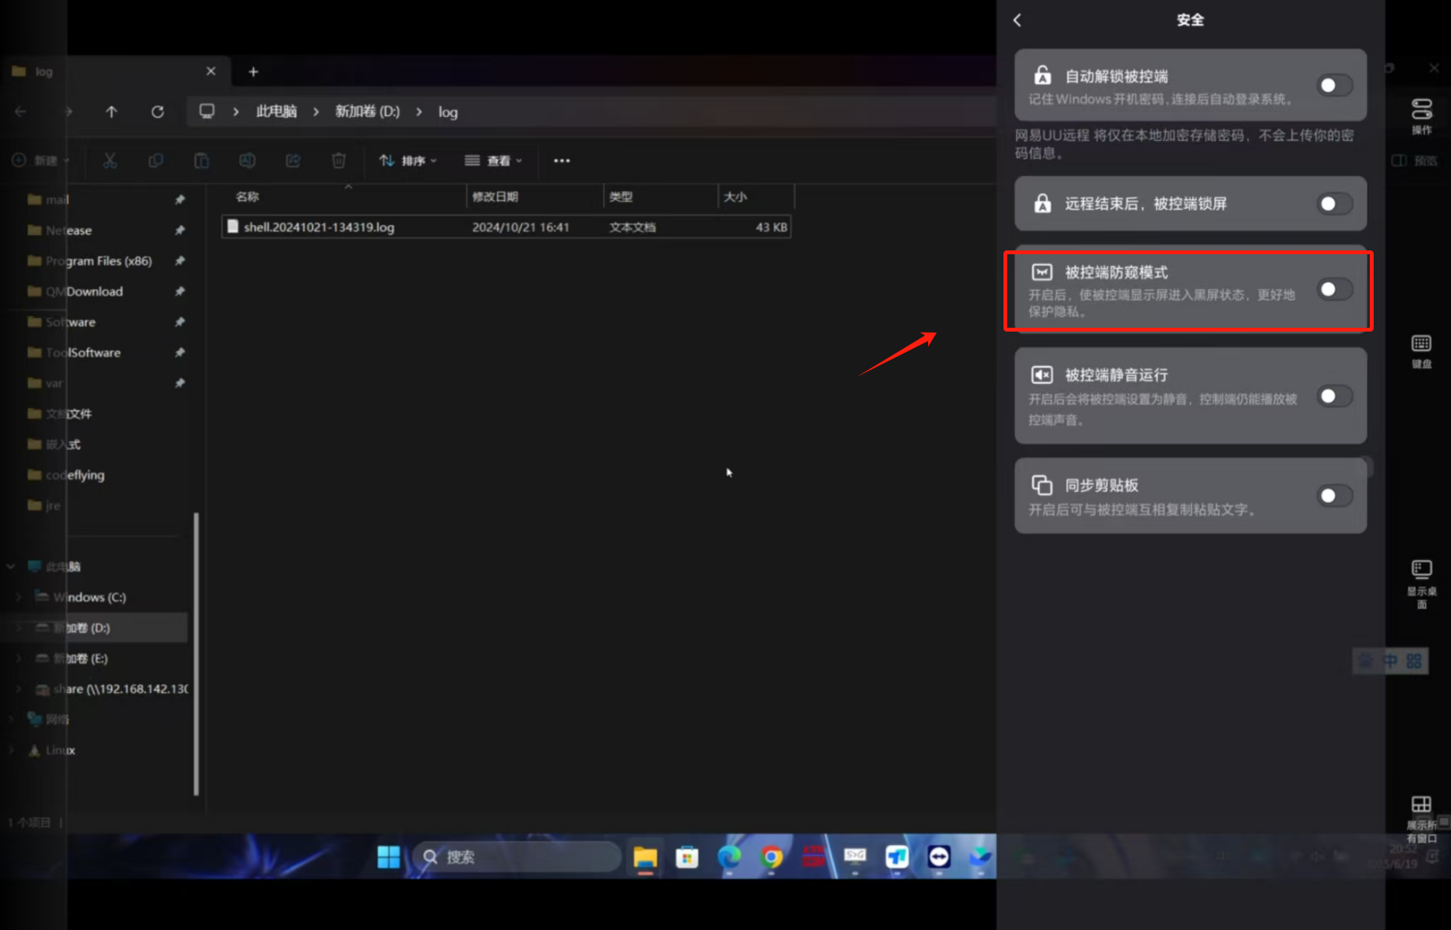Open the three-dot more options menu
Viewport: 1451px width, 930px height.
click(x=562, y=160)
